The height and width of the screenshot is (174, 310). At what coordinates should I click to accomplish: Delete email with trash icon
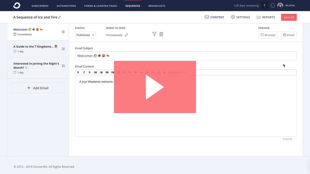point(161,34)
